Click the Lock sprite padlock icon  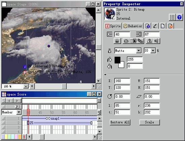coord(117,41)
